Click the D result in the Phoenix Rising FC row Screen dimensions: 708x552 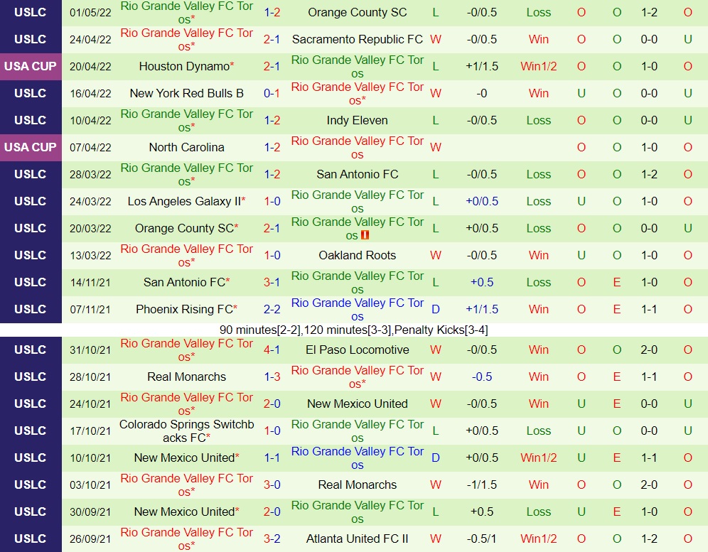436,310
